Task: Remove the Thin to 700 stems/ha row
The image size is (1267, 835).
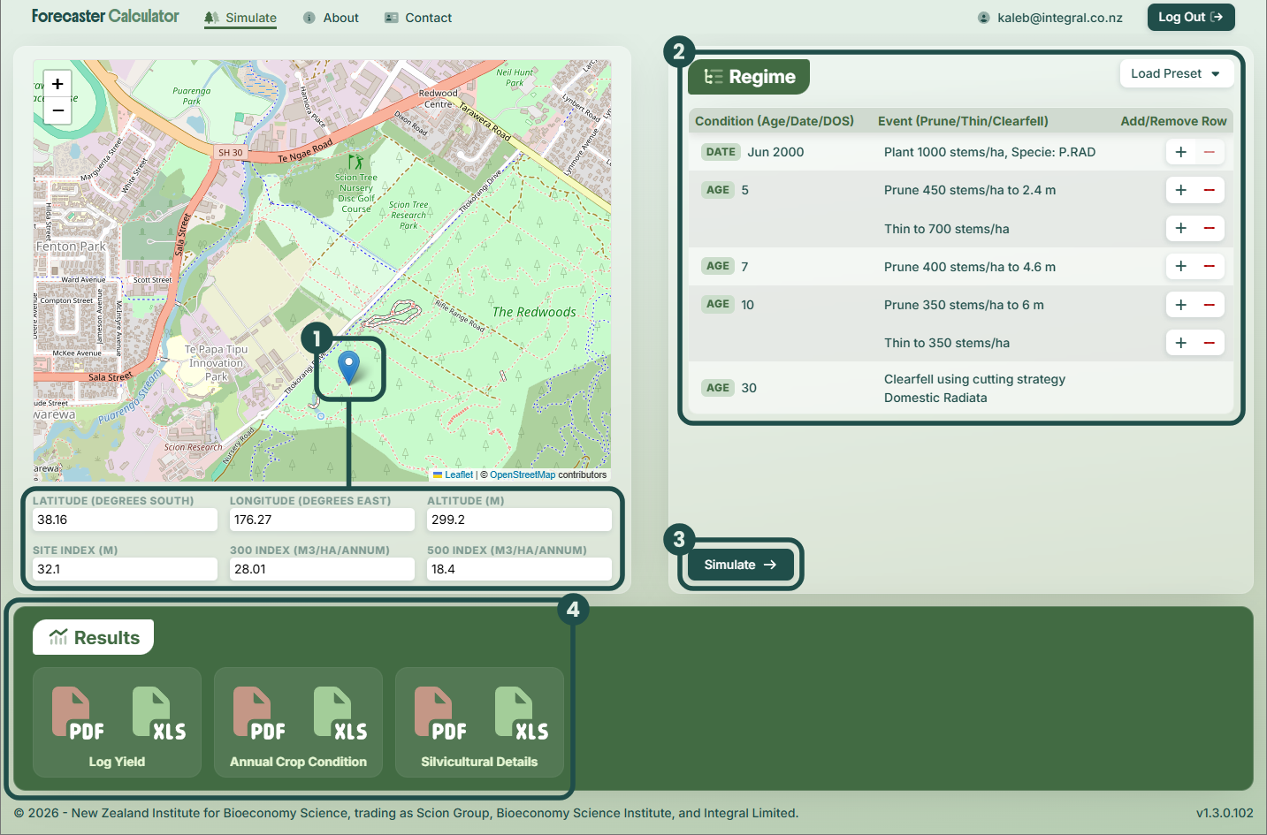Action: pos(1210,228)
